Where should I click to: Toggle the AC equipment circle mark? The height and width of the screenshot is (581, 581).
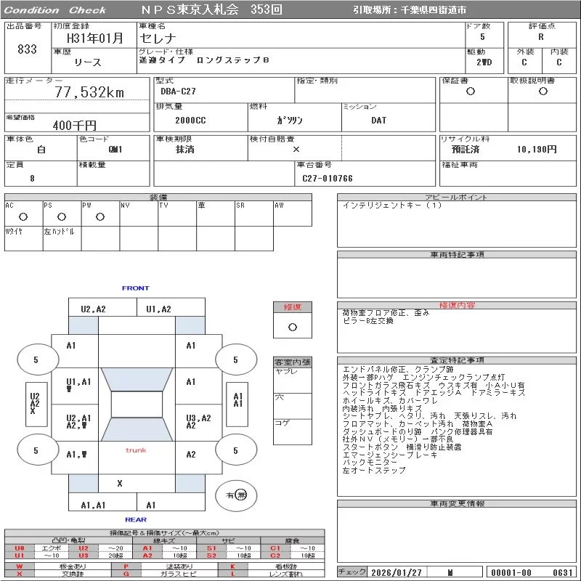click(23, 216)
